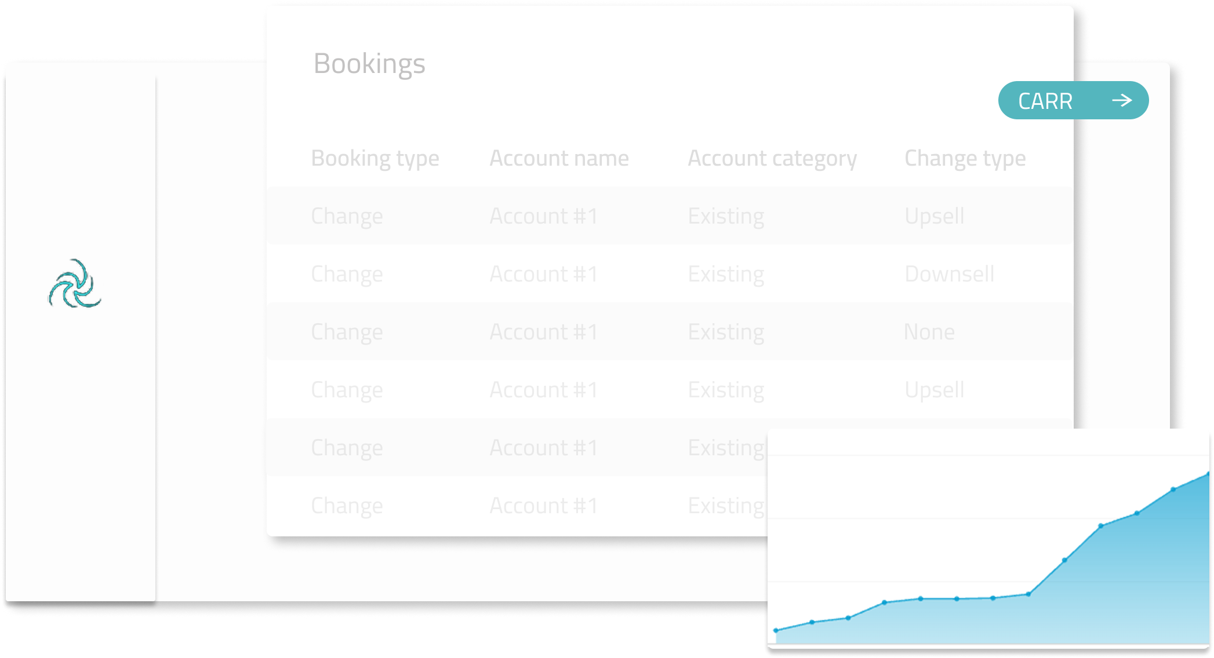Viewport: 1214px width, 658px height.
Task: Select the fourth Change row in the table
Action: click(347, 389)
